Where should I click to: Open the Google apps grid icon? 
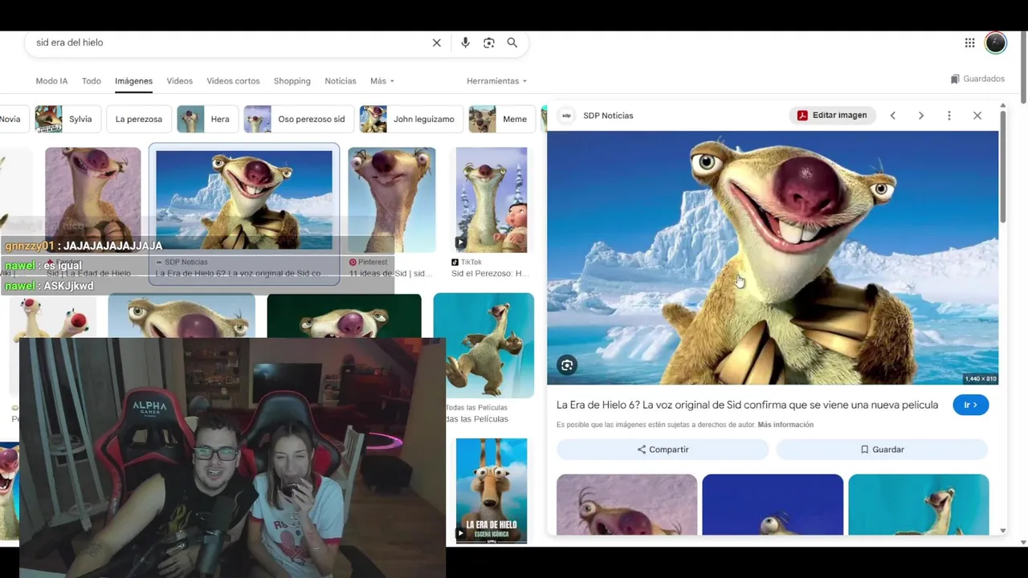(x=970, y=43)
